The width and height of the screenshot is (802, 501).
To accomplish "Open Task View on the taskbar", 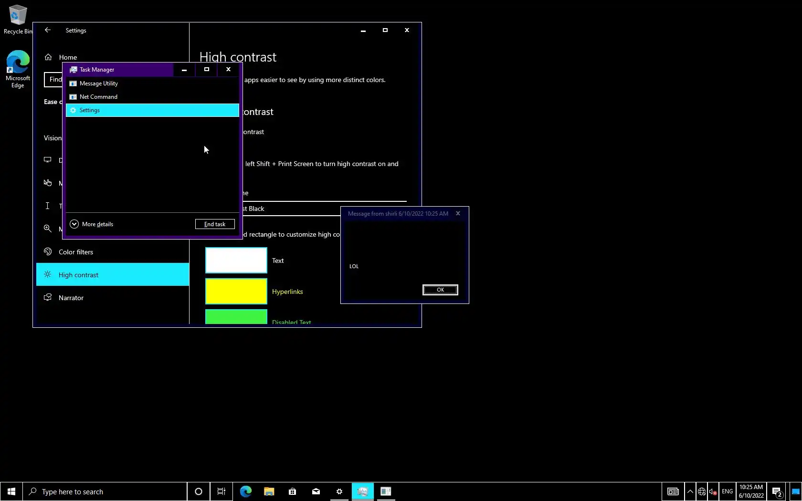I will (222, 491).
